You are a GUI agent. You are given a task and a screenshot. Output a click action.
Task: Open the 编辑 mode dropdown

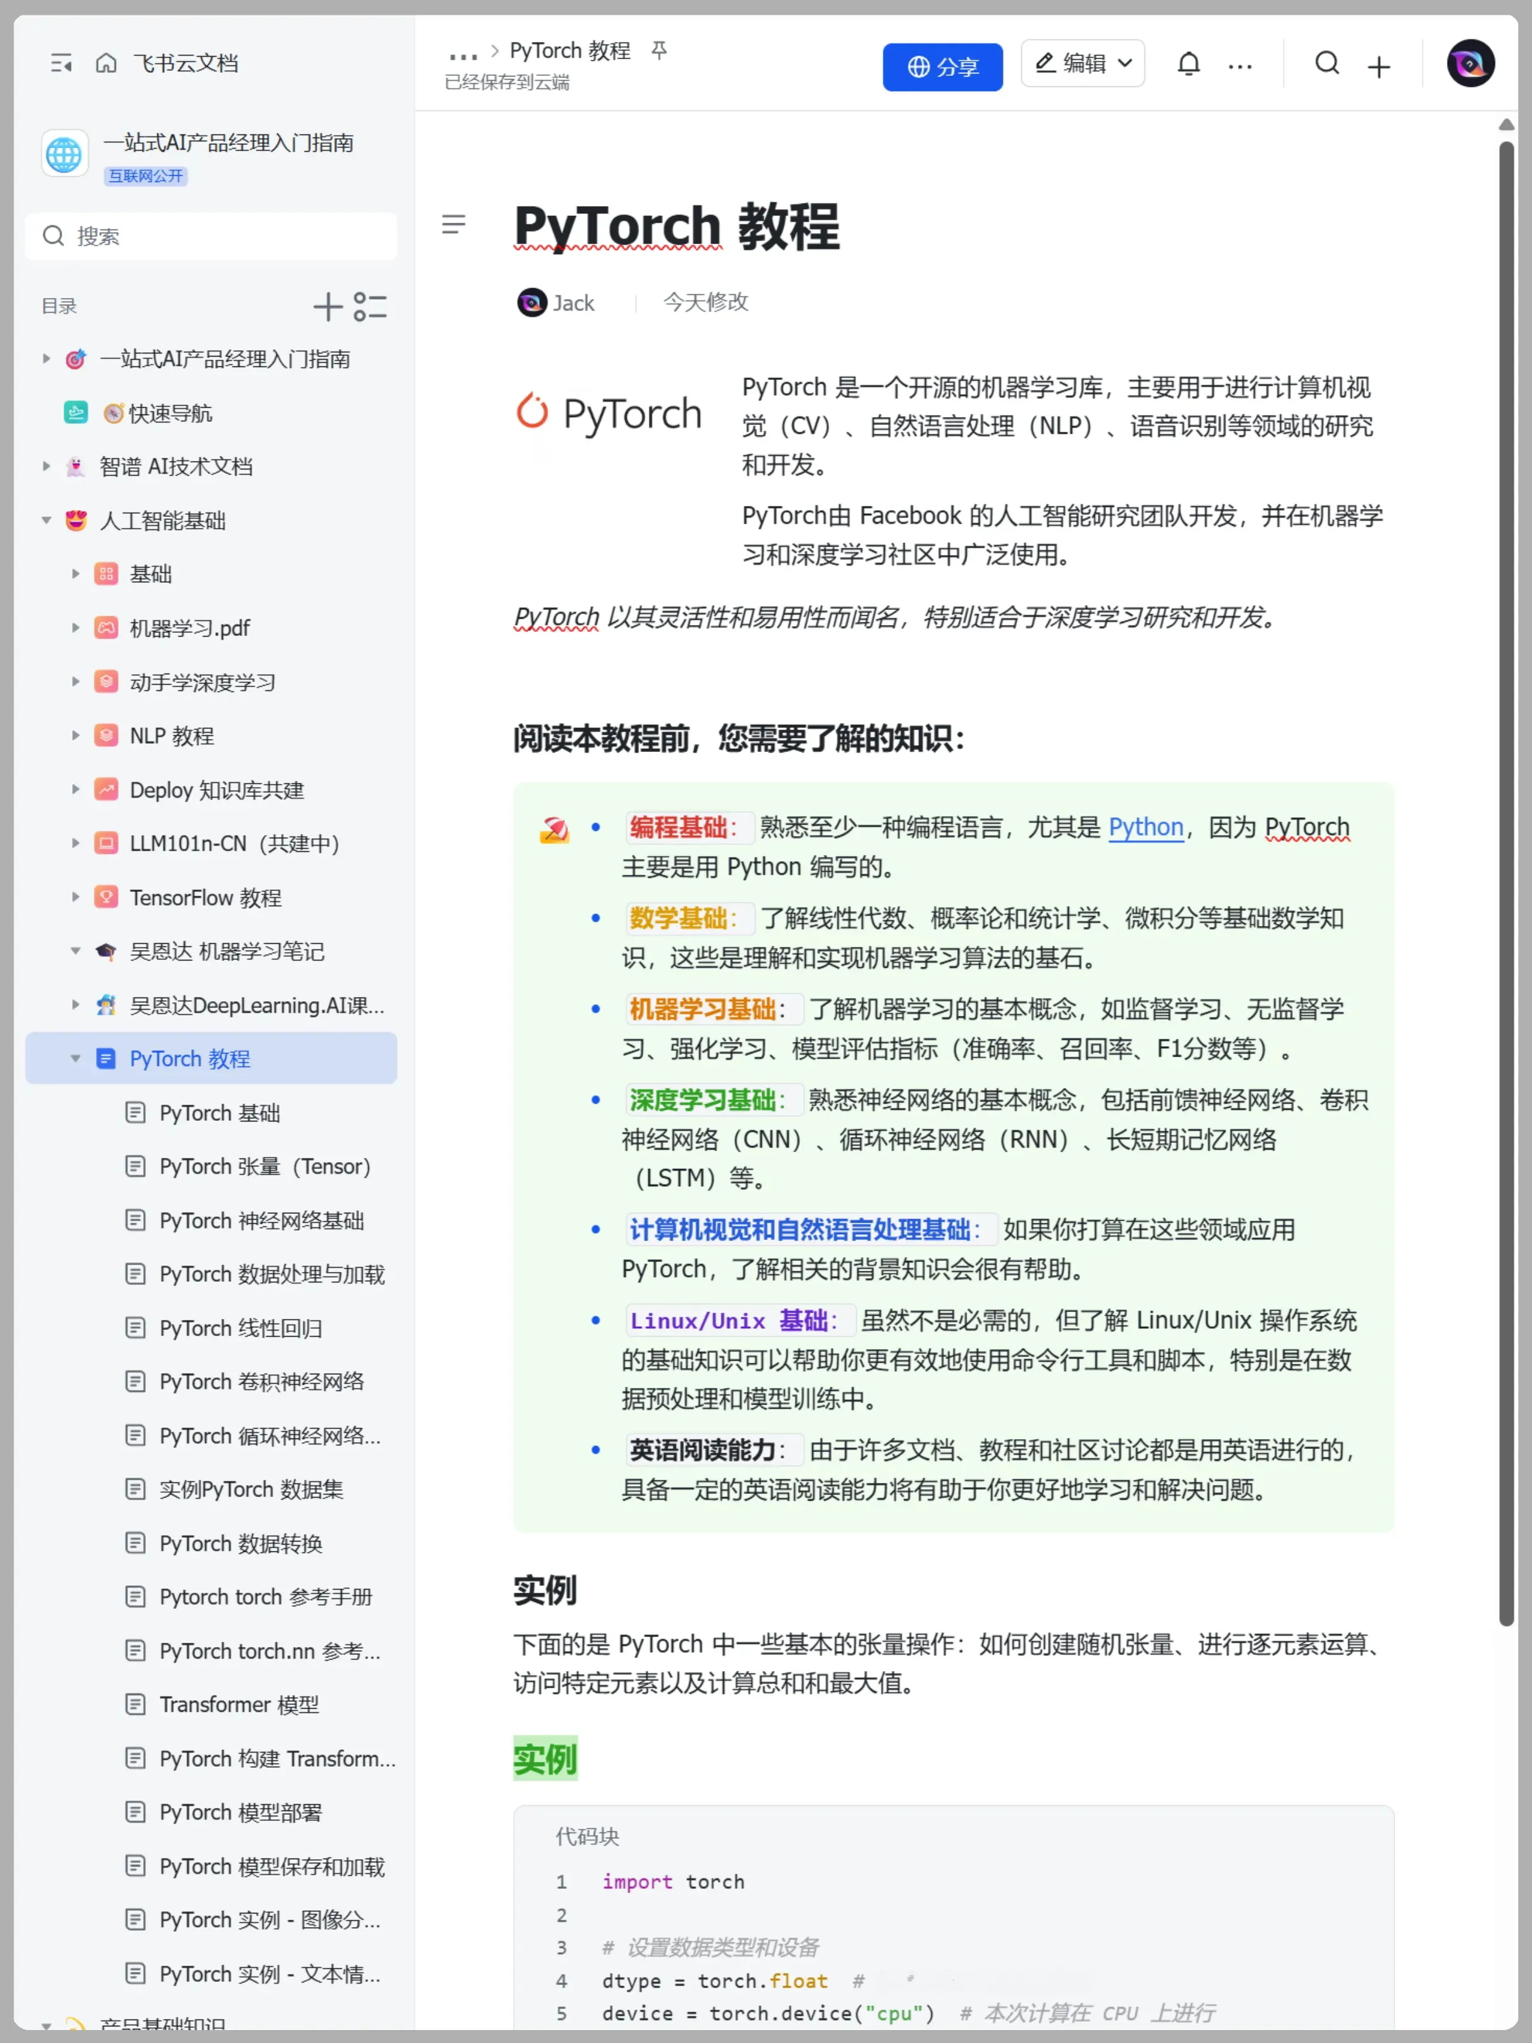[1083, 64]
